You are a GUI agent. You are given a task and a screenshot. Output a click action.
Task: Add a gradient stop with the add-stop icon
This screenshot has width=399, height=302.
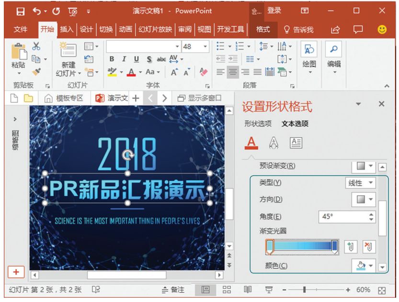[x=351, y=246]
